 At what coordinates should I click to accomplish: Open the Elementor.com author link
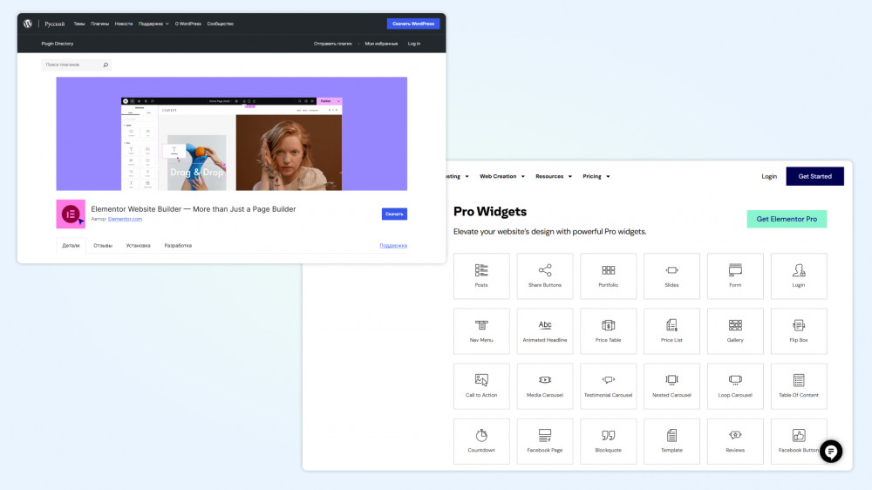(x=125, y=219)
